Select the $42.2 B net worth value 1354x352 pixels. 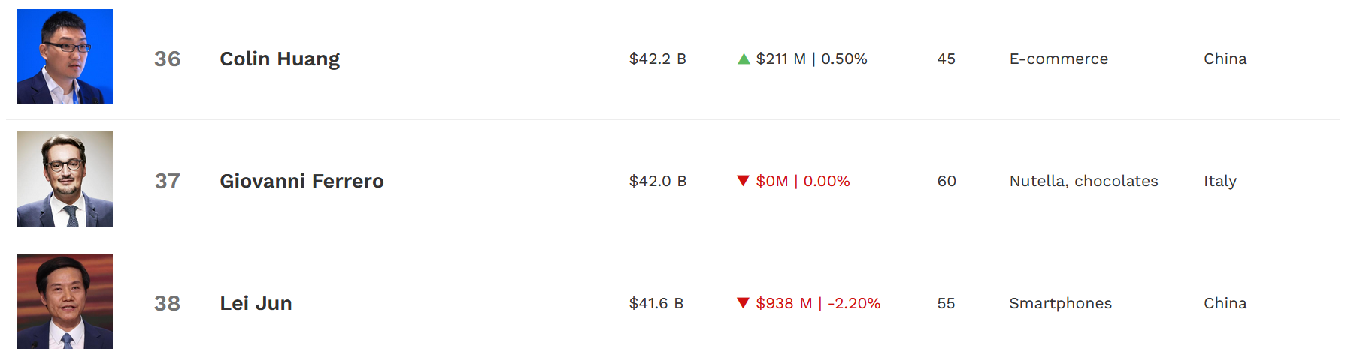click(657, 59)
